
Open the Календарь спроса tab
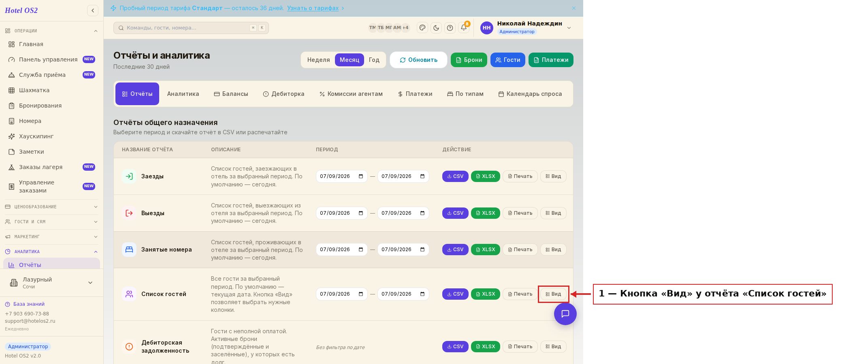[530, 94]
